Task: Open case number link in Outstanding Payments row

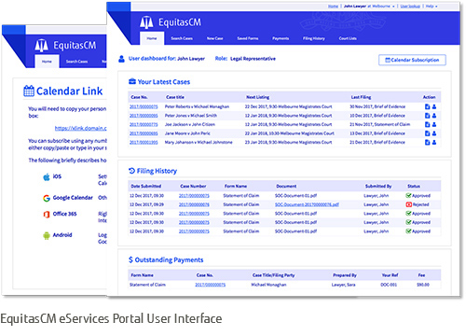Action: (x=211, y=285)
